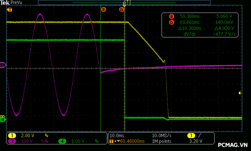Click the trigger source channel 1 badge

(x=191, y=135)
